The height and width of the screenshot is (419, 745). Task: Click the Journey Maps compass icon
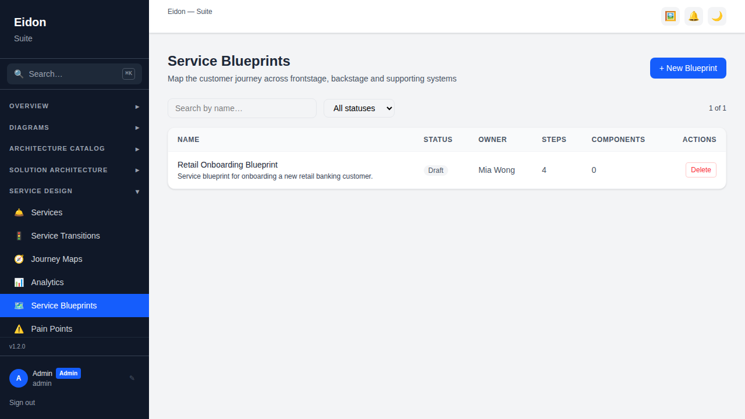pyautogui.click(x=19, y=259)
